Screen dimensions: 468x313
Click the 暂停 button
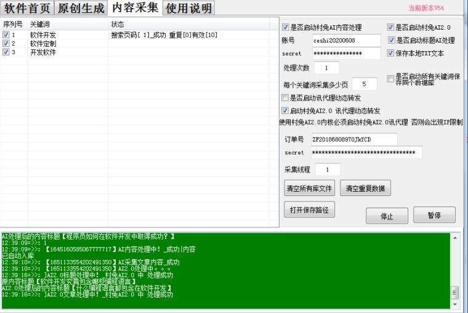point(434,215)
